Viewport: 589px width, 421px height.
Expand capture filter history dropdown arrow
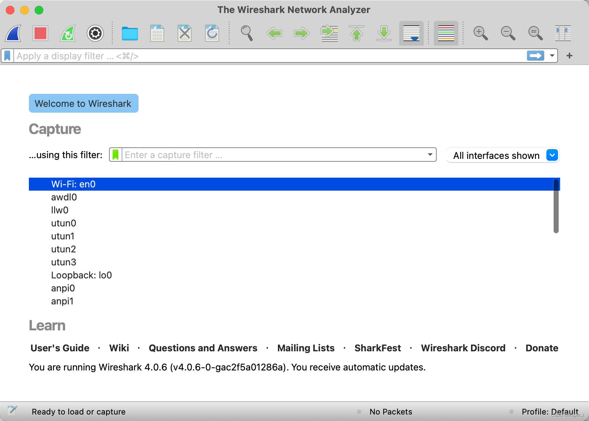[430, 155]
